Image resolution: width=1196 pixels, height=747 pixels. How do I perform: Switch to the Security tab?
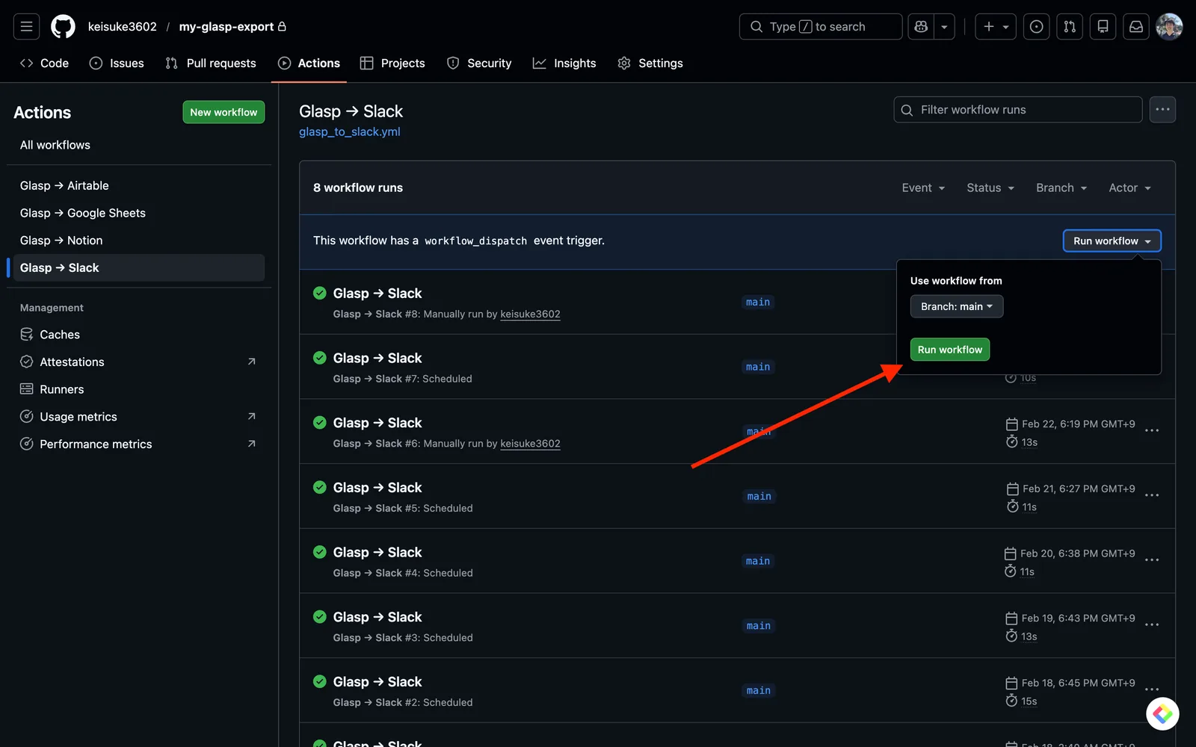[479, 63]
